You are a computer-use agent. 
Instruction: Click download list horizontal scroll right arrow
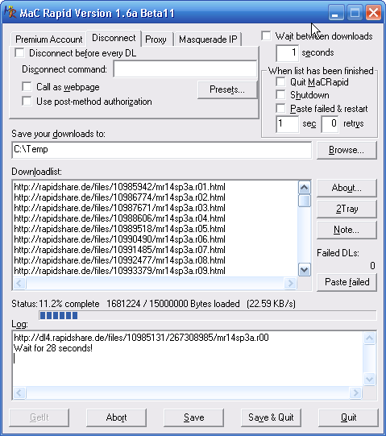[290, 283]
